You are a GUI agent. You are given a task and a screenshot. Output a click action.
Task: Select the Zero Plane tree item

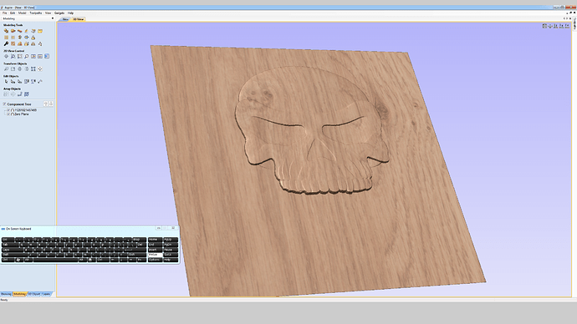[22, 114]
